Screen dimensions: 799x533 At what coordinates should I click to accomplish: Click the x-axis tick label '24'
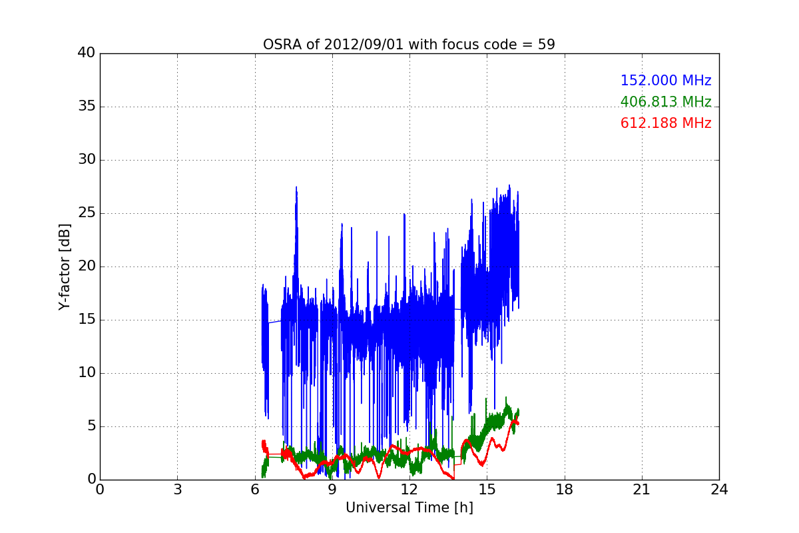pyautogui.click(x=719, y=489)
